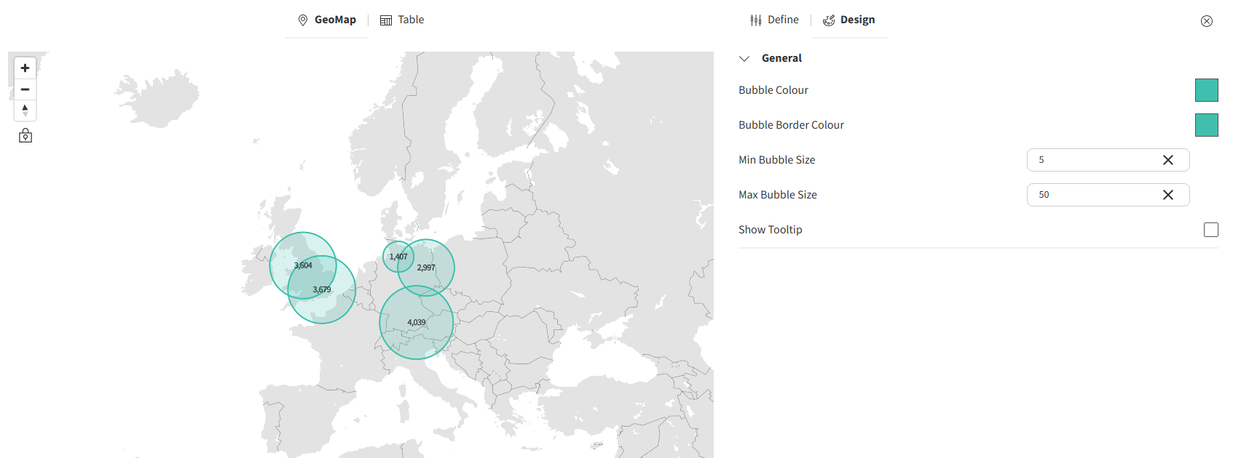Close the panel with circled X

click(x=1207, y=21)
